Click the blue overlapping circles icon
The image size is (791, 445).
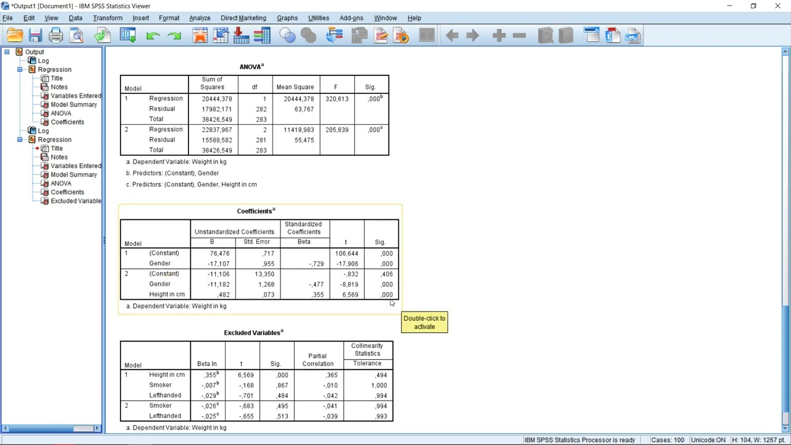287,36
